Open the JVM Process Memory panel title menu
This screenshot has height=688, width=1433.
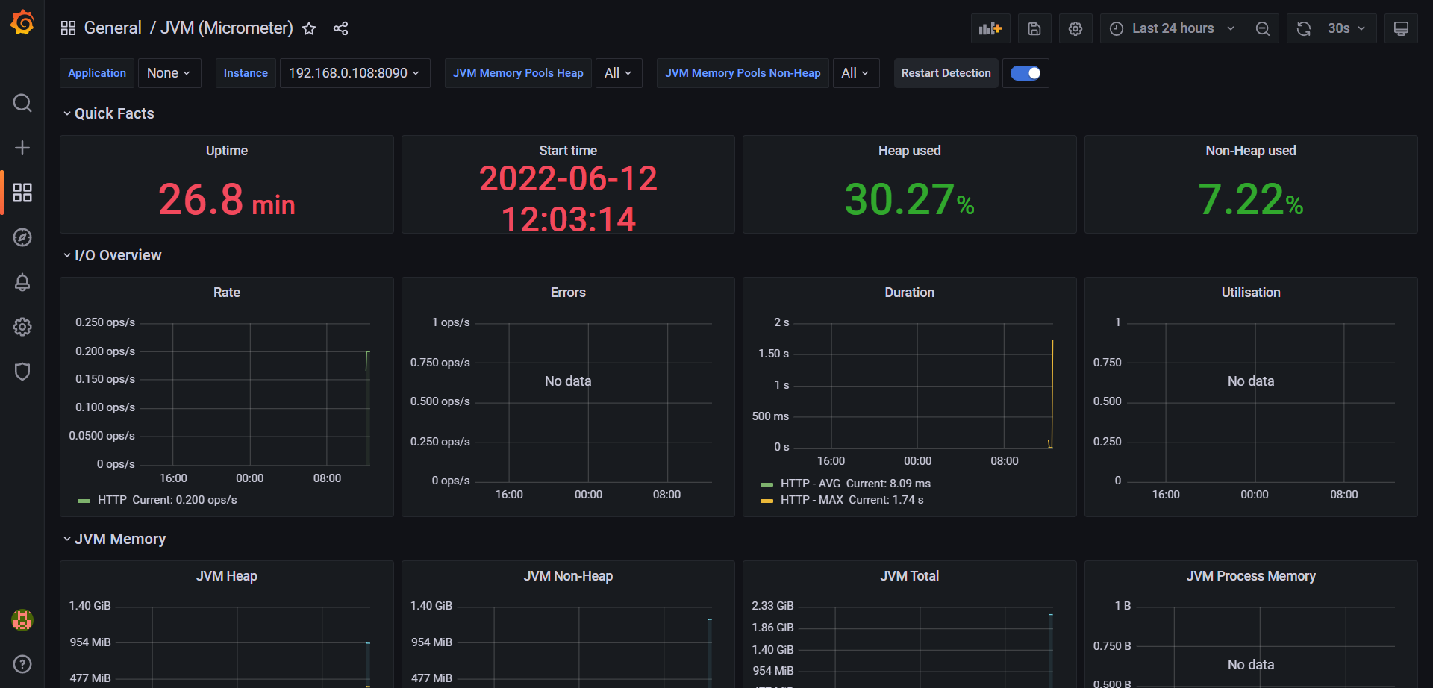1251,576
